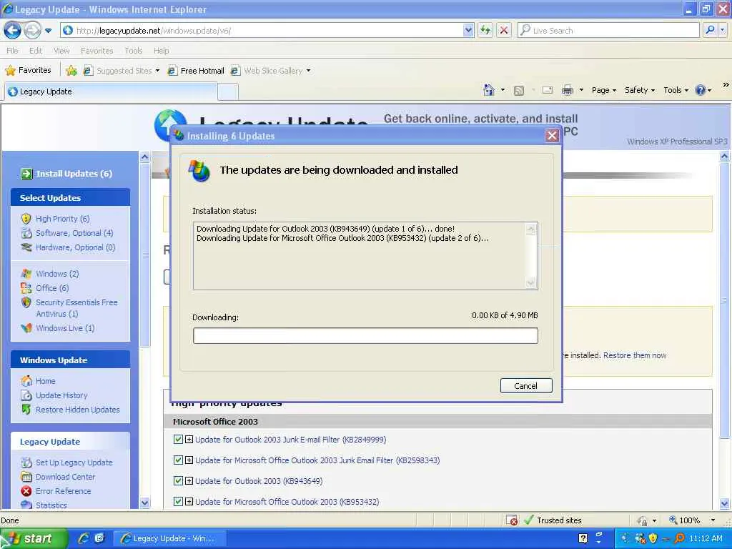Click the High Priority shield icon
Image resolution: width=732 pixels, height=549 pixels.
click(26, 219)
